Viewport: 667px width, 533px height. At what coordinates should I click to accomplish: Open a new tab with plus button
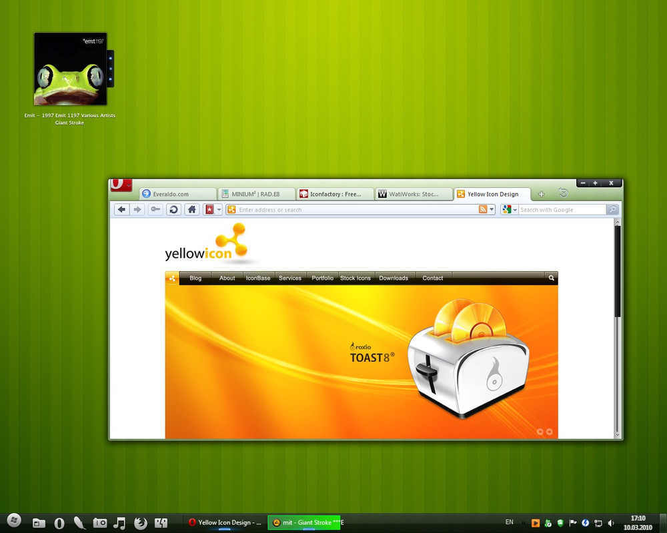[x=541, y=195]
